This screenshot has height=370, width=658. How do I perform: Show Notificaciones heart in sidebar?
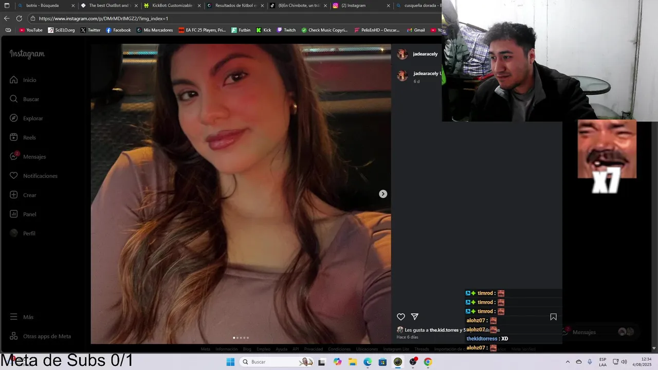[33, 176]
